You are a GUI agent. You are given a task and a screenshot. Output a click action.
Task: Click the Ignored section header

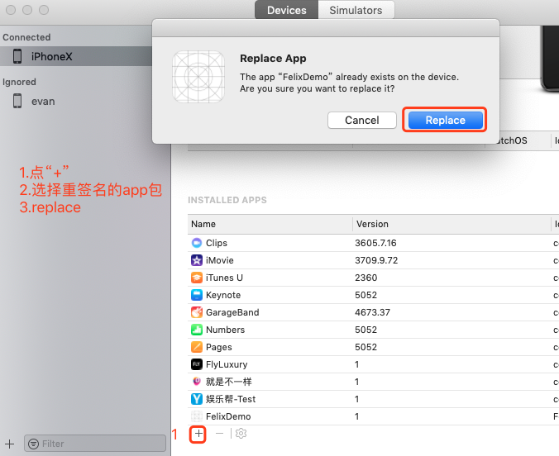pyautogui.click(x=19, y=82)
